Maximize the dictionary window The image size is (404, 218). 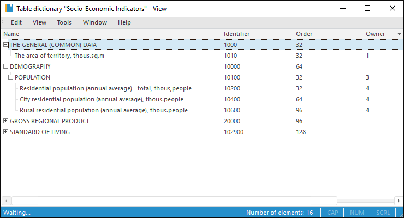pyautogui.click(x=367, y=8)
